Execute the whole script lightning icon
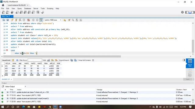 [12, 20]
